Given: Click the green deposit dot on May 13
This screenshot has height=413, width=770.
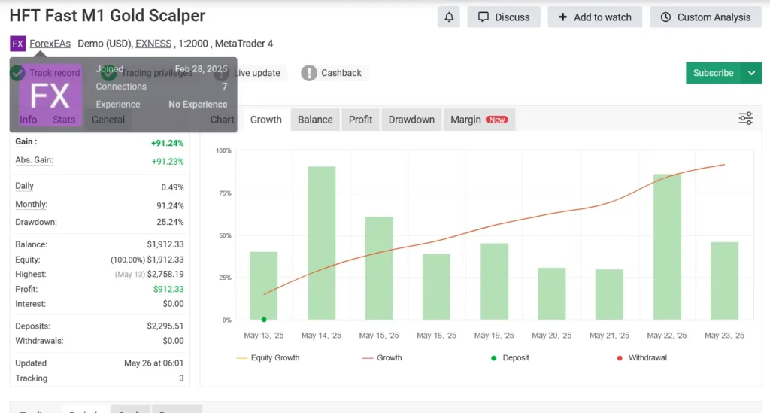Looking at the screenshot, I should (264, 320).
